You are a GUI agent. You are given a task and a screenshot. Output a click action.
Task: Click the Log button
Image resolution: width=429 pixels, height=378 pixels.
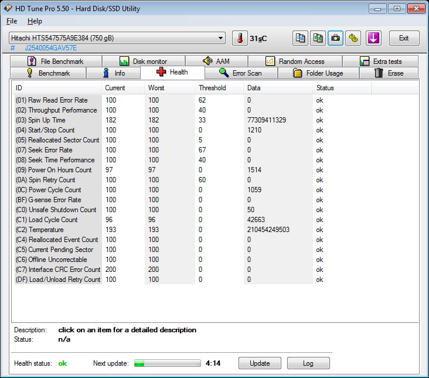[x=308, y=363]
